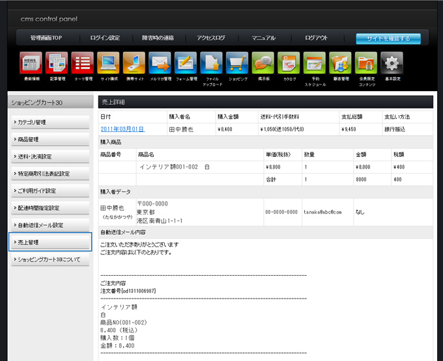
Task: Expand 送料・決済設定 sidebar item
Action: pyautogui.click(x=50, y=157)
